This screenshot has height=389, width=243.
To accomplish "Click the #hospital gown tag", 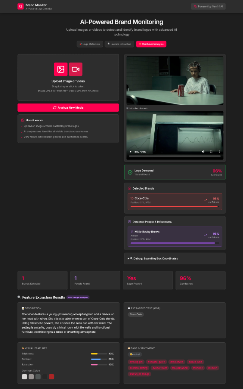I will (157, 362).
